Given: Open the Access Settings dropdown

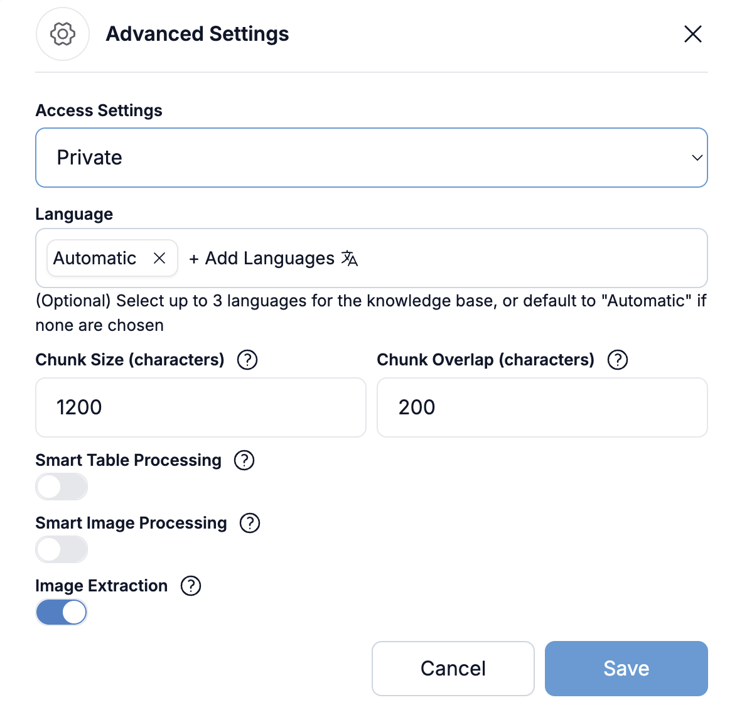Looking at the screenshot, I should [370, 158].
